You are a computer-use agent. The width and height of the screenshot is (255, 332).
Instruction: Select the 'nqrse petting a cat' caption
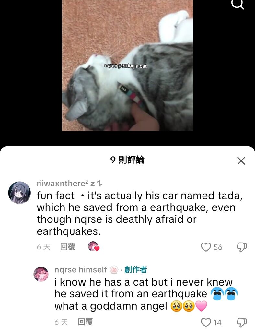coord(125,66)
